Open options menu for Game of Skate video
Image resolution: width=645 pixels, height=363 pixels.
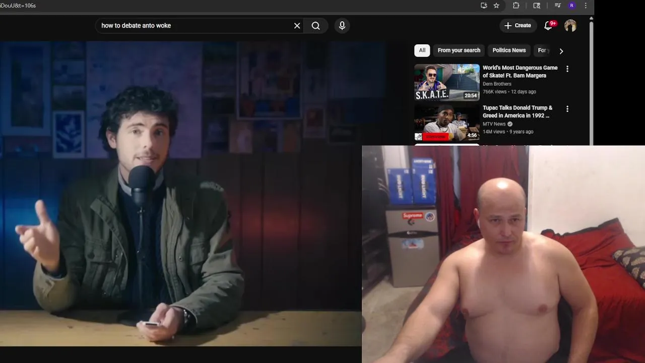click(x=567, y=69)
